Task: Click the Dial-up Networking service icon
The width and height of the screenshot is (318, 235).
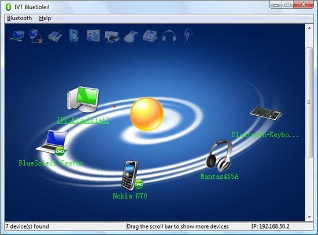Action: [x=36, y=36]
